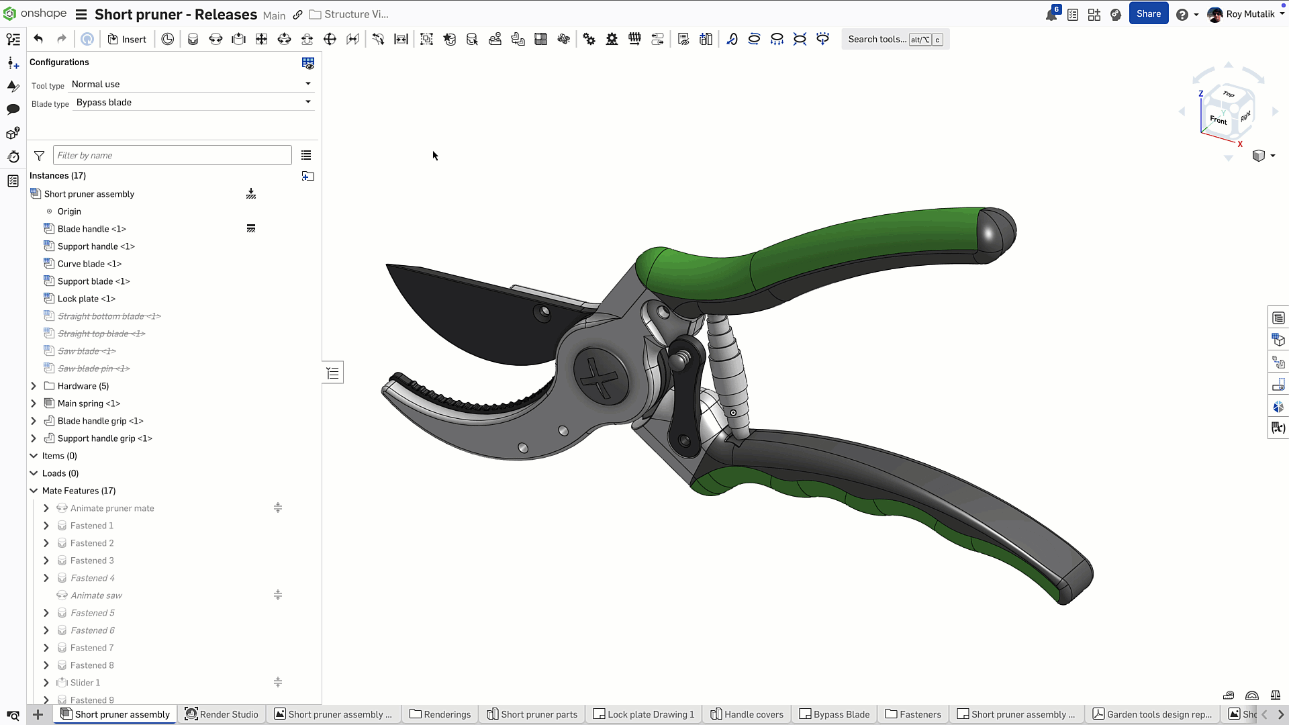Image resolution: width=1289 pixels, height=725 pixels.
Task: Click the filter funnel icon
Action: pyautogui.click(x=39, y=156)
